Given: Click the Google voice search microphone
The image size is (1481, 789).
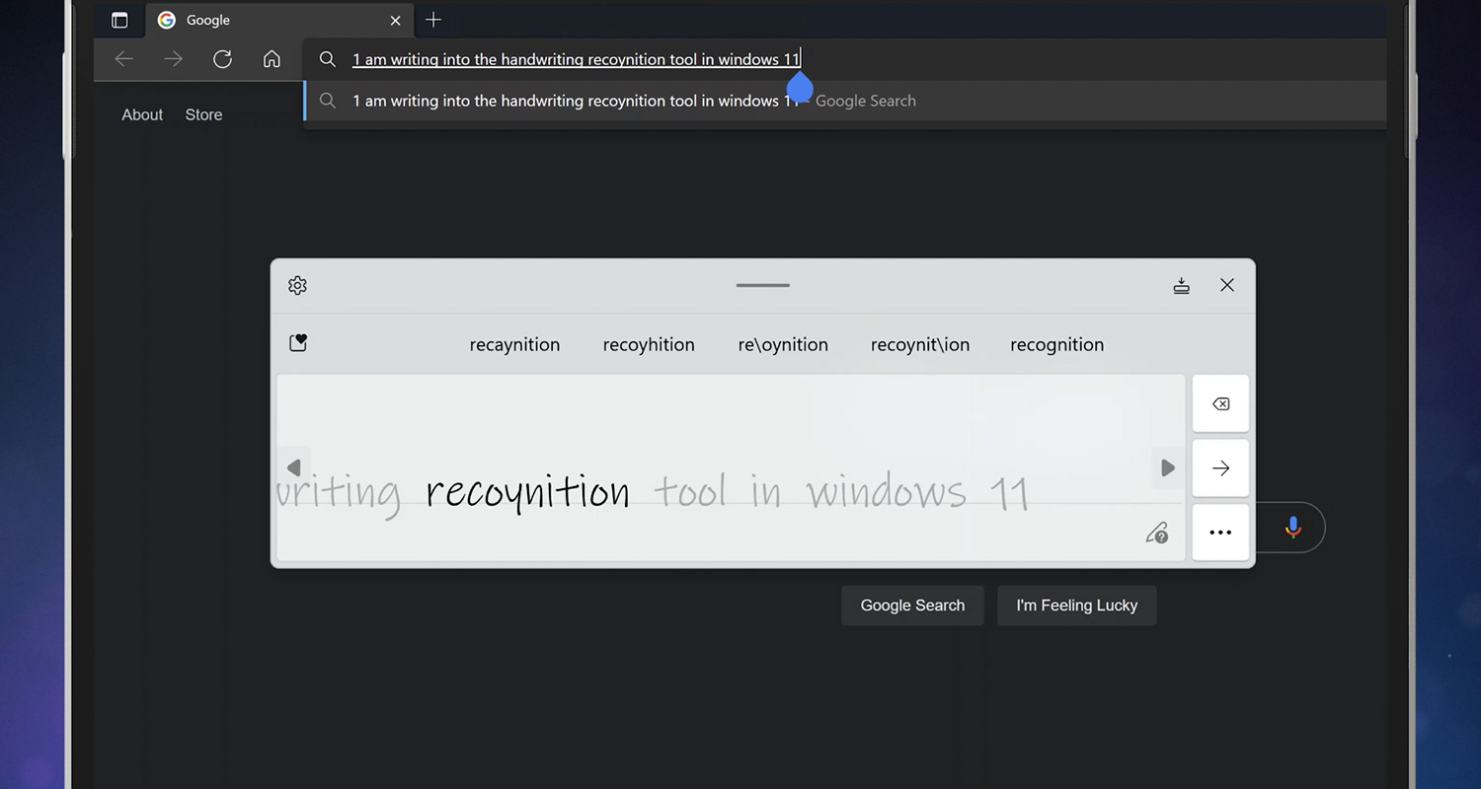Looking at the screenshot, I should (1292, 528).
